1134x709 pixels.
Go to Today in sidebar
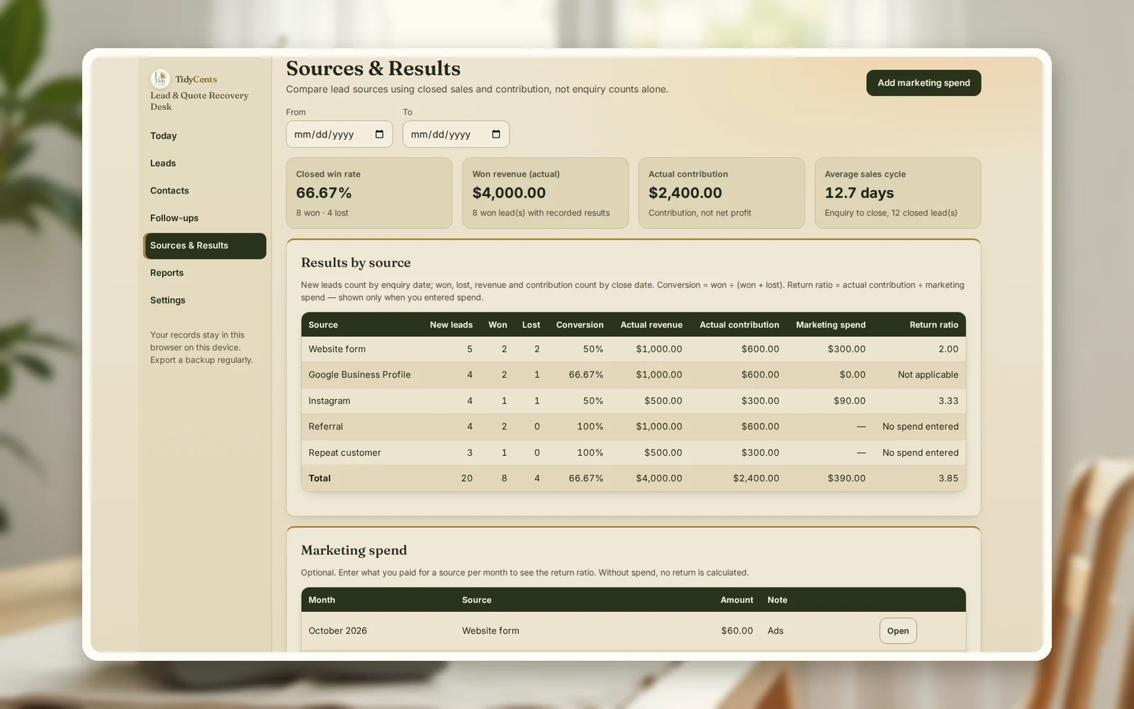(204, 136)
